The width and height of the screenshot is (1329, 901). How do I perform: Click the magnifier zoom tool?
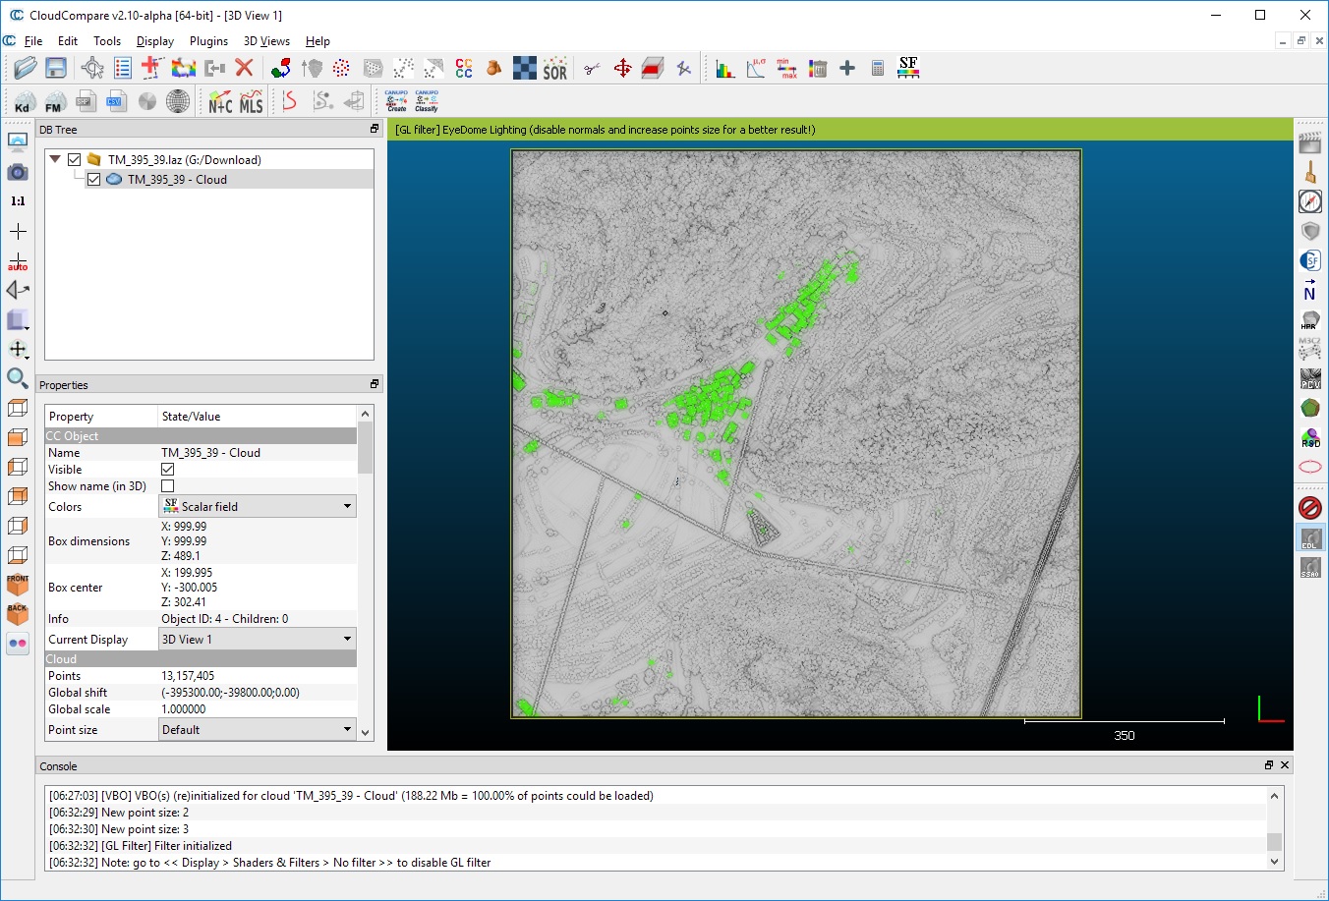pyautogui.click(x=18, y=378)
